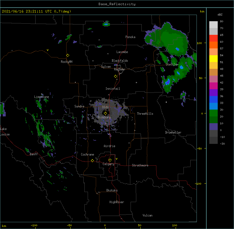The width and height of the screenshot is (234, 229).
Task: Click the Banff label
Action: coord(34,154)
